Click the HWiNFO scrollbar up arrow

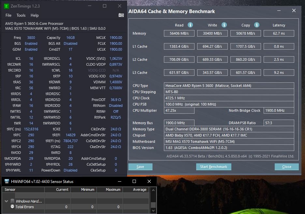coord(153,190)
